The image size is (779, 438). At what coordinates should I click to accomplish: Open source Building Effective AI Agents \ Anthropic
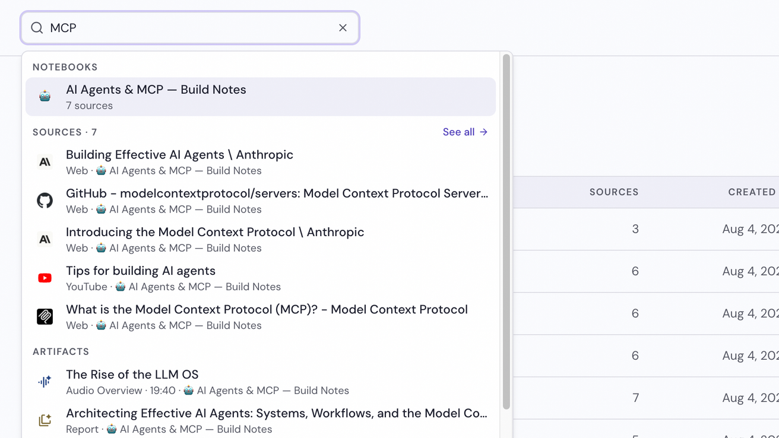(179, 155)
